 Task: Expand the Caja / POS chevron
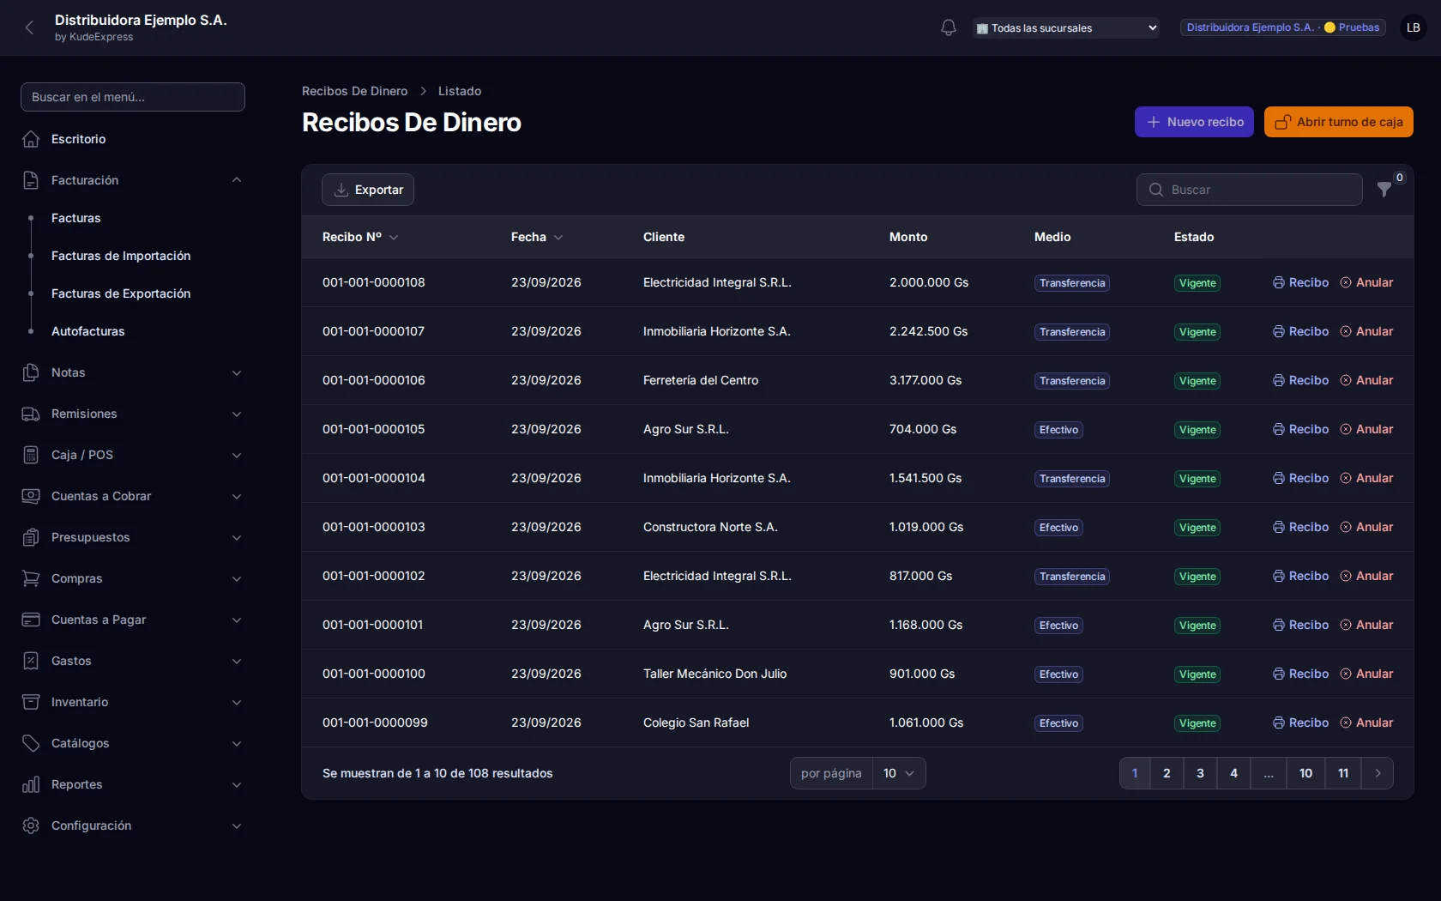point(237,455)
